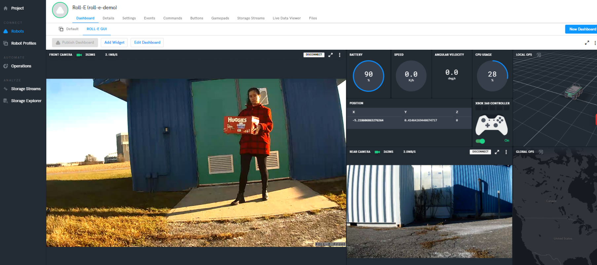Open the Live Data Viewer tab
This screenshot has width=597, height=265.
pyautogui.click(x=286, y=18)
